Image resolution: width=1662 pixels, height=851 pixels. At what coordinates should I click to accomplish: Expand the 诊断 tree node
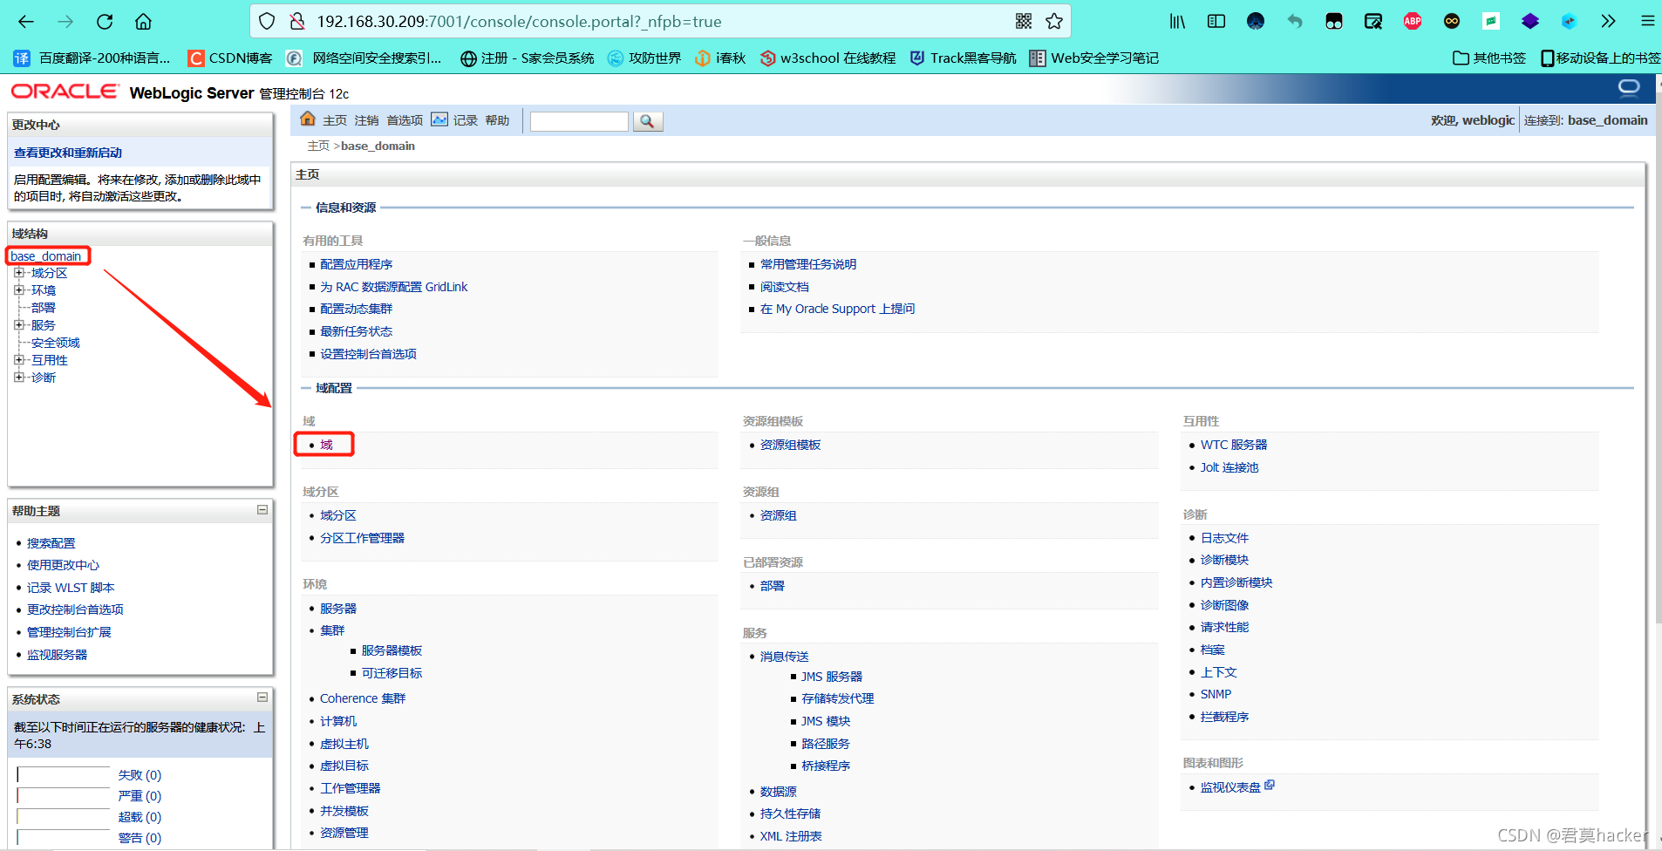[18, 378]
